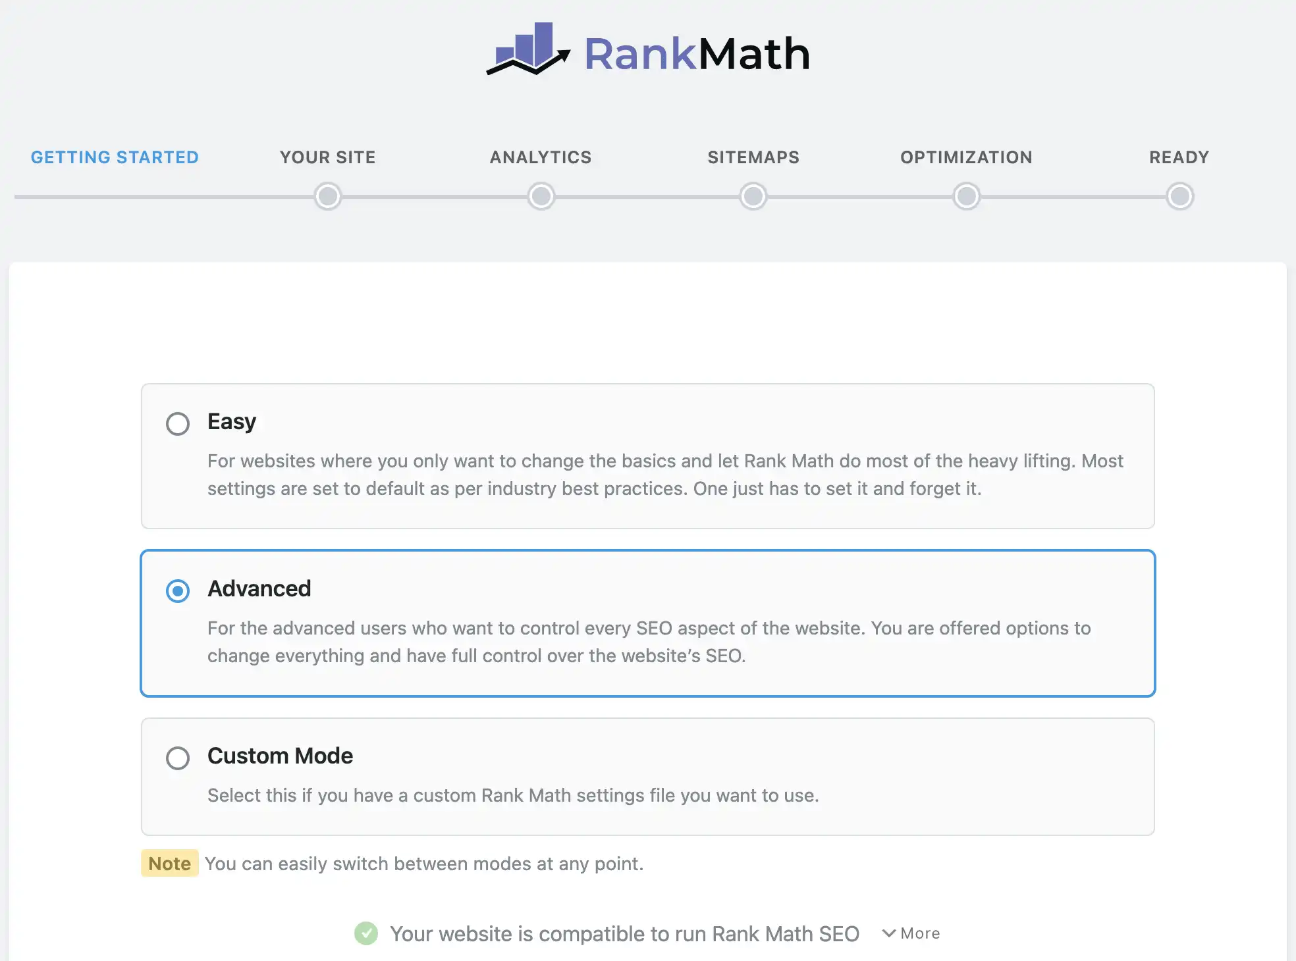Go to the Getting Started step
The width and height of the screenshot is (1296, 961).
pyautogui.click(x=115, y=157)
